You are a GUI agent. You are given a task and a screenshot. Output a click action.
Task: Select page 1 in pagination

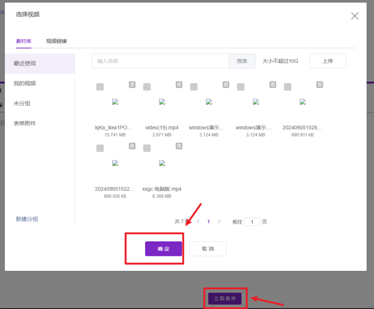click(x=208, y=222)
